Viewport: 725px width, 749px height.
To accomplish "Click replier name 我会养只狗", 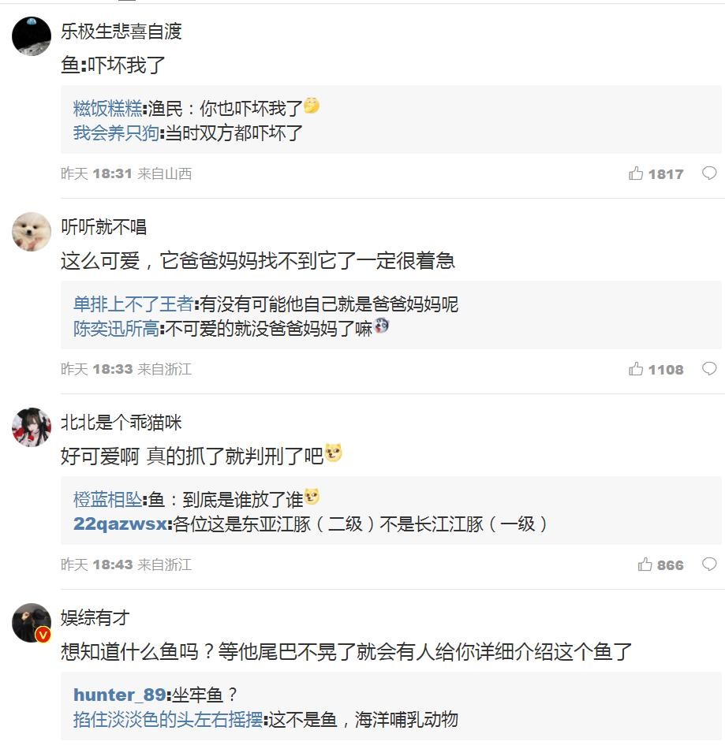I will (116, 132).
